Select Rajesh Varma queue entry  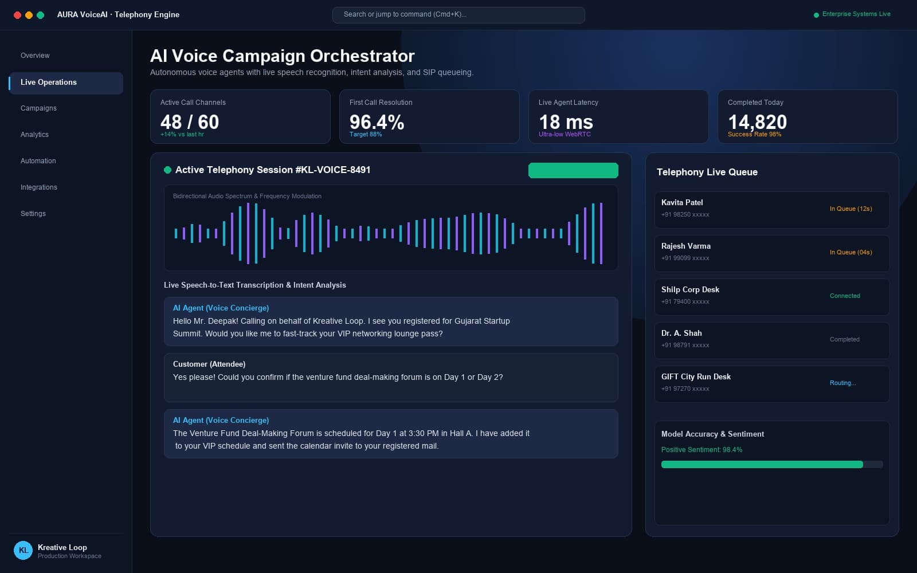pos(772,253)
